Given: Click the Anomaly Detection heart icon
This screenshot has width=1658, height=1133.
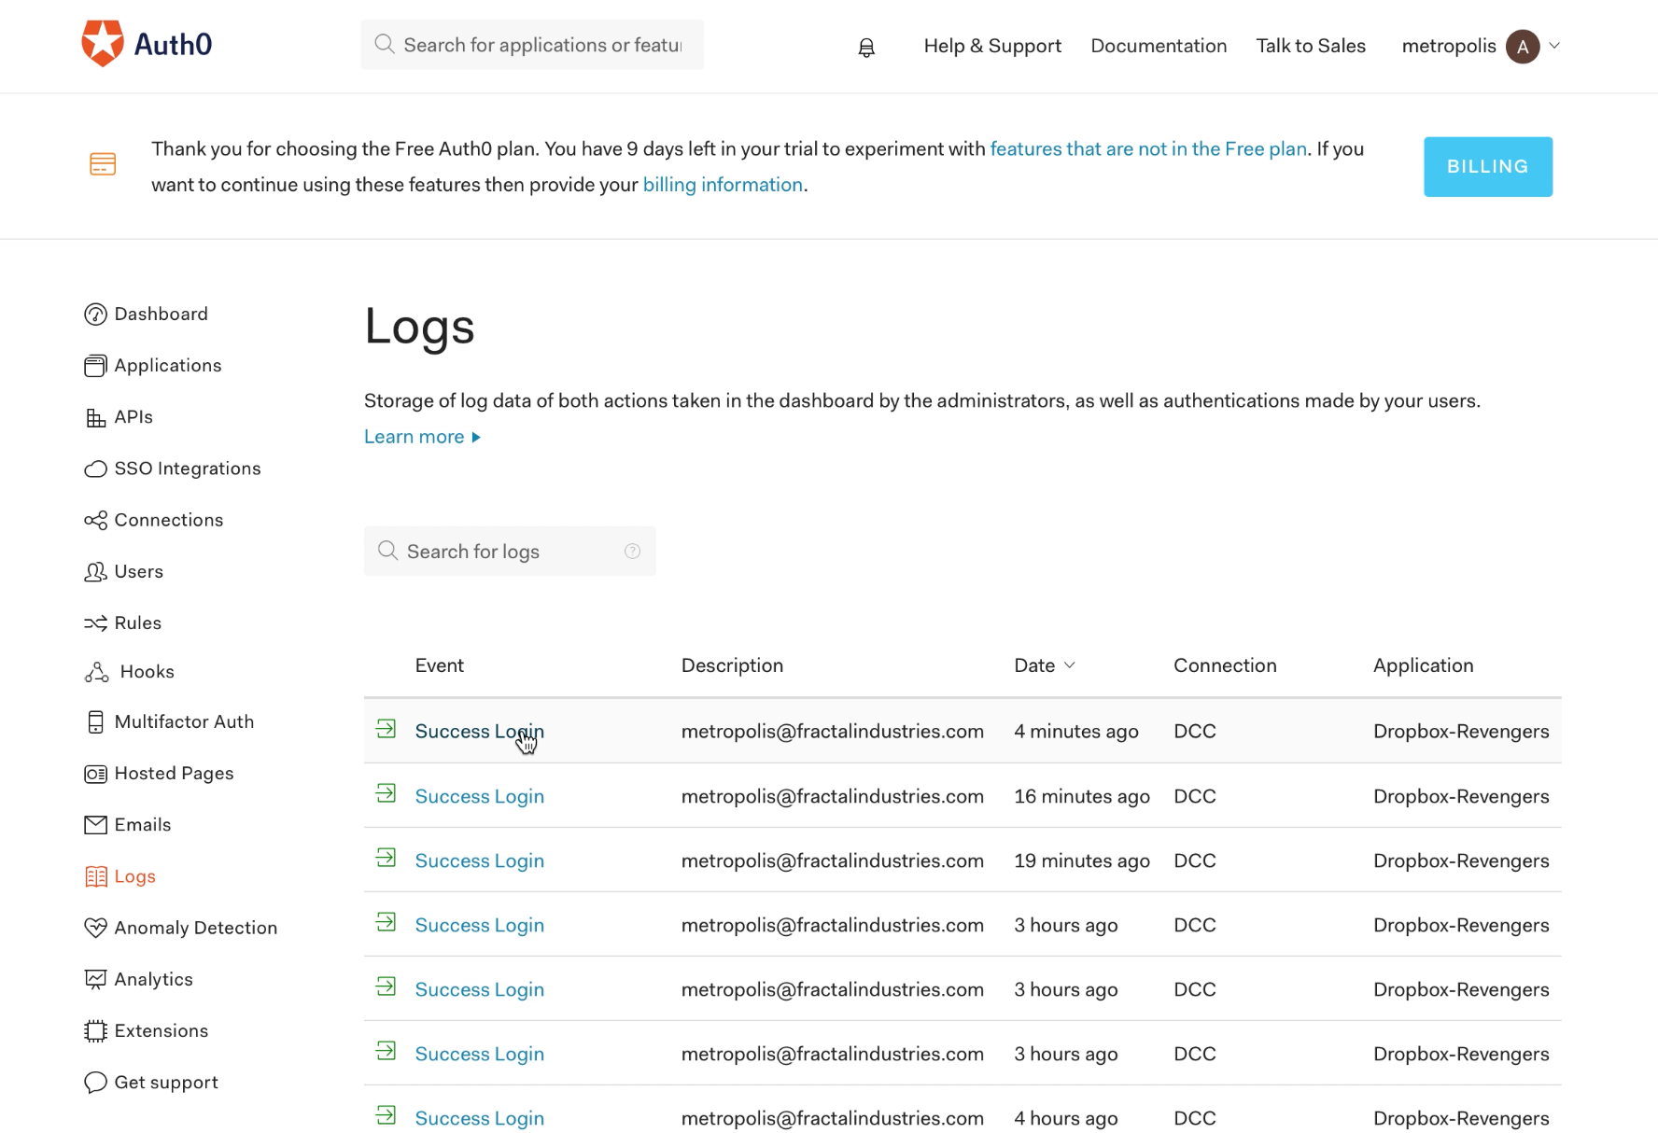Looking at the screenshot, I should click(x=95, y=928).
